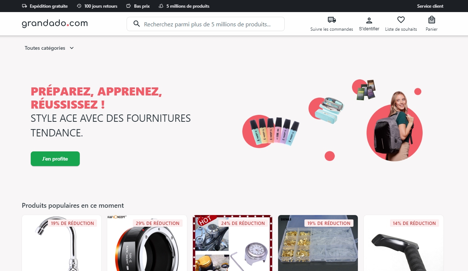
Task: Open the faucet product with 19% discount
Action: (61, 243)
